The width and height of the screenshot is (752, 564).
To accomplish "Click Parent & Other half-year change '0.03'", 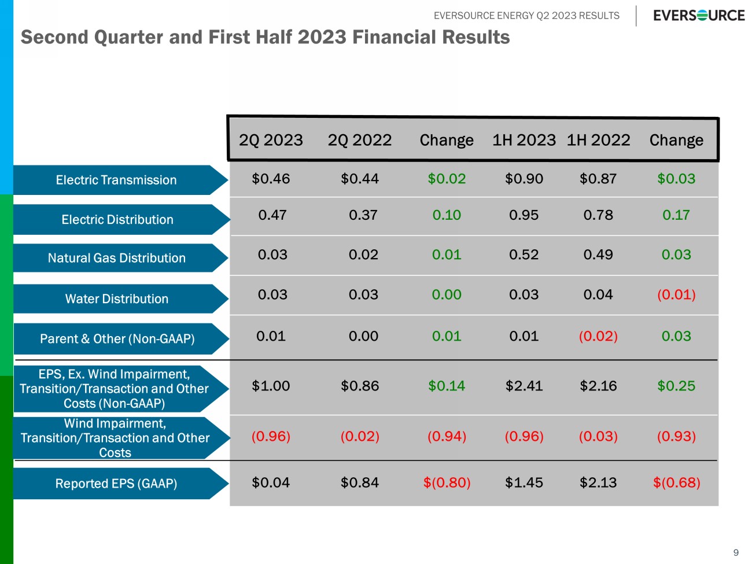I will click(x=676, y=336).
